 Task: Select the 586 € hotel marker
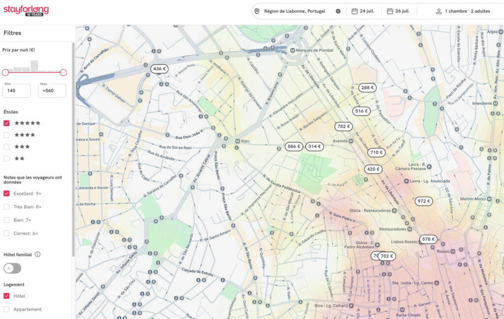pos(294,146)
